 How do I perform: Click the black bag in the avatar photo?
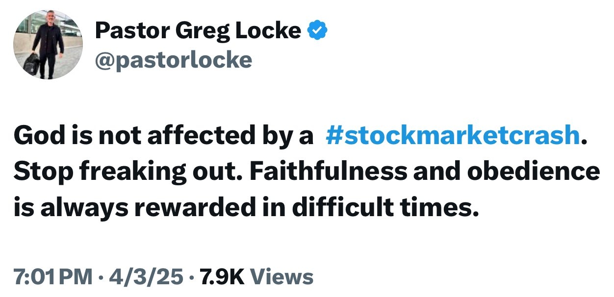click(32, 63)
